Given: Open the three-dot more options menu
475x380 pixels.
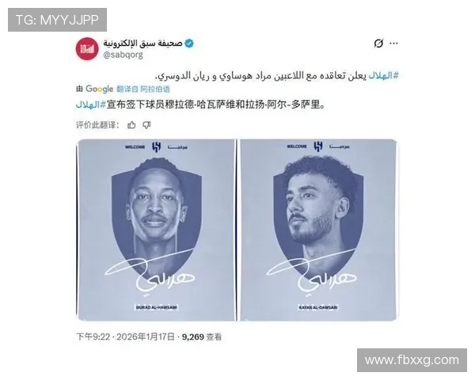Looking at the screenshot, I should 393,44.
